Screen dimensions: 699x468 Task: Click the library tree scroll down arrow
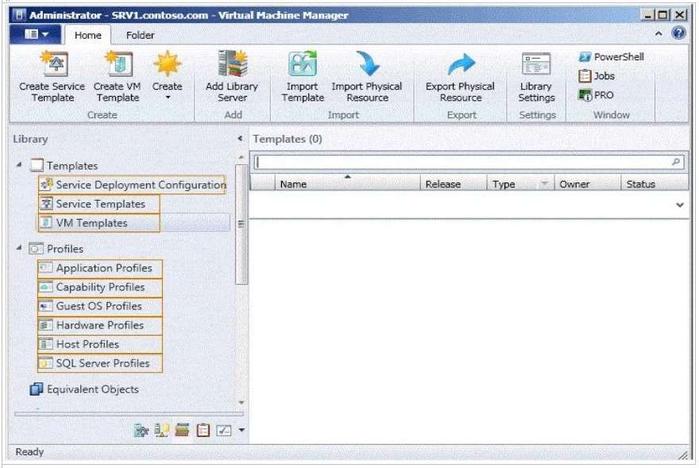(241, 402)
